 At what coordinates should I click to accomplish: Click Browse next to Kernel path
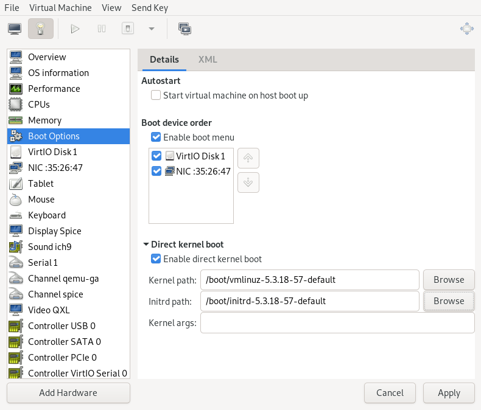coord(449,280)
